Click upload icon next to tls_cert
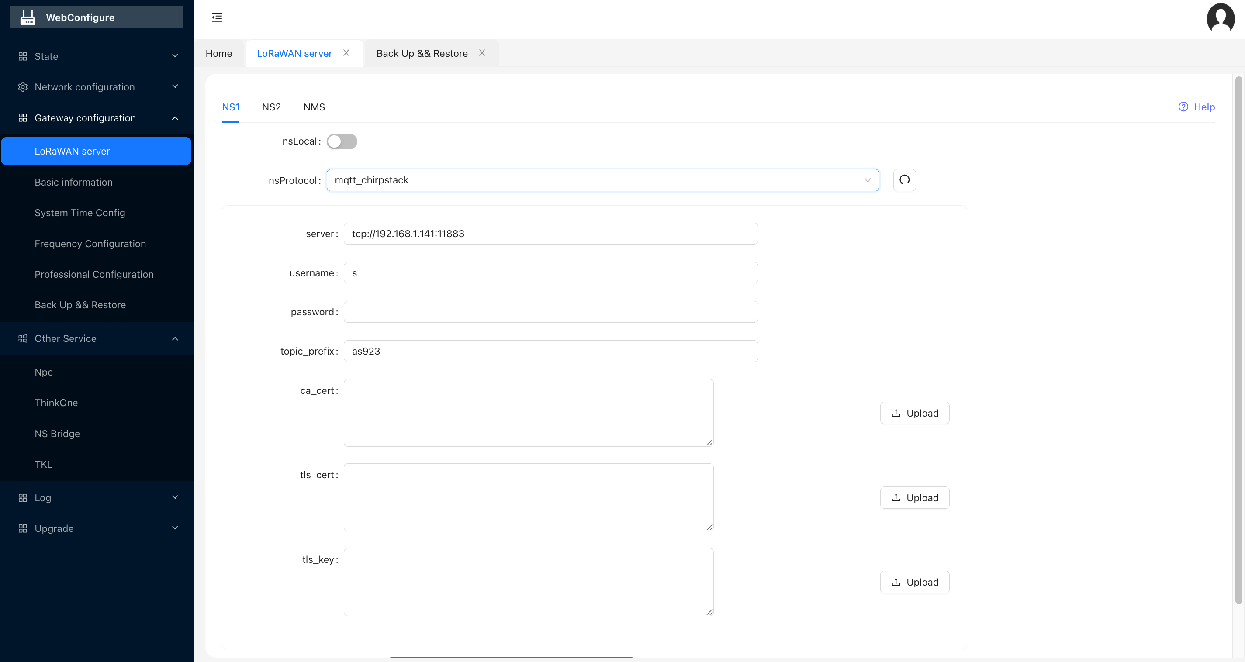 896,498
